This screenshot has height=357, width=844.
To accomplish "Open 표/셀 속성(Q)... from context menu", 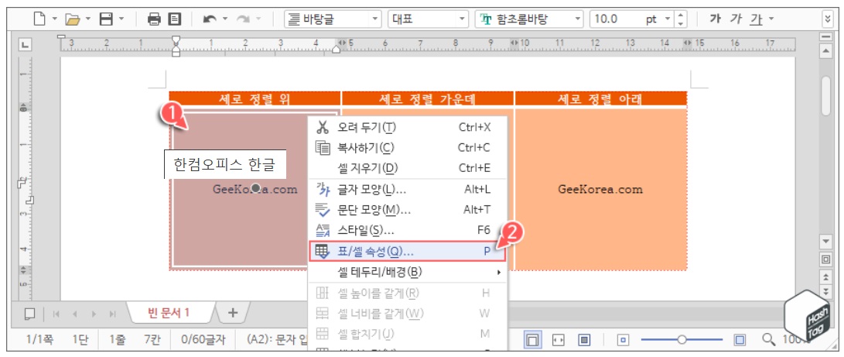I will pyautogui.click(x=408, y=252).
